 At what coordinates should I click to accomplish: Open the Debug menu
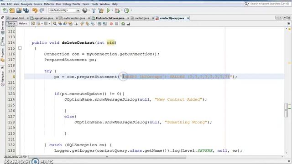[67, 4]
